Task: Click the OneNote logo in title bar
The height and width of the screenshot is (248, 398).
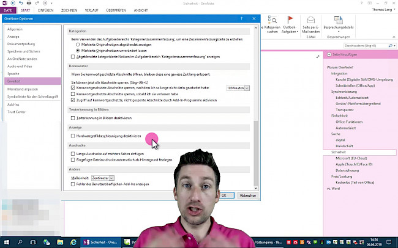Action: tap(4, 3)
